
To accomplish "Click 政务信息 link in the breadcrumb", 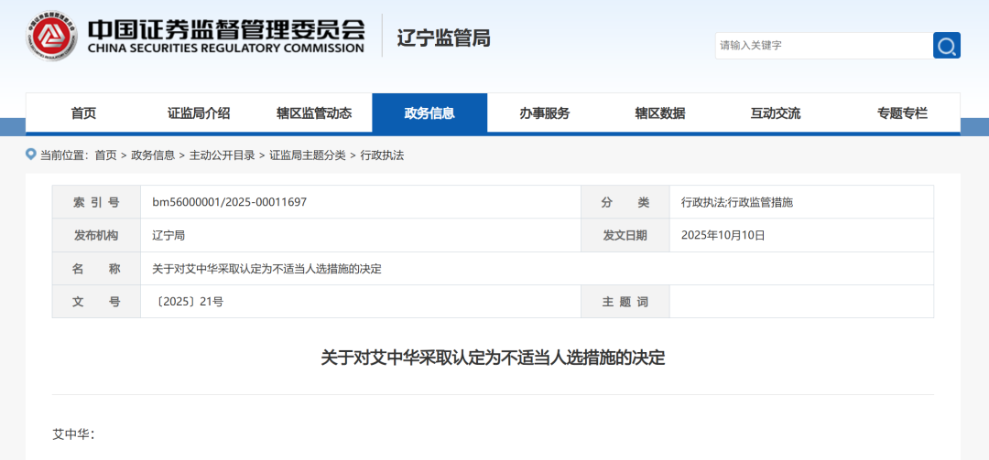I will point(153,155).
